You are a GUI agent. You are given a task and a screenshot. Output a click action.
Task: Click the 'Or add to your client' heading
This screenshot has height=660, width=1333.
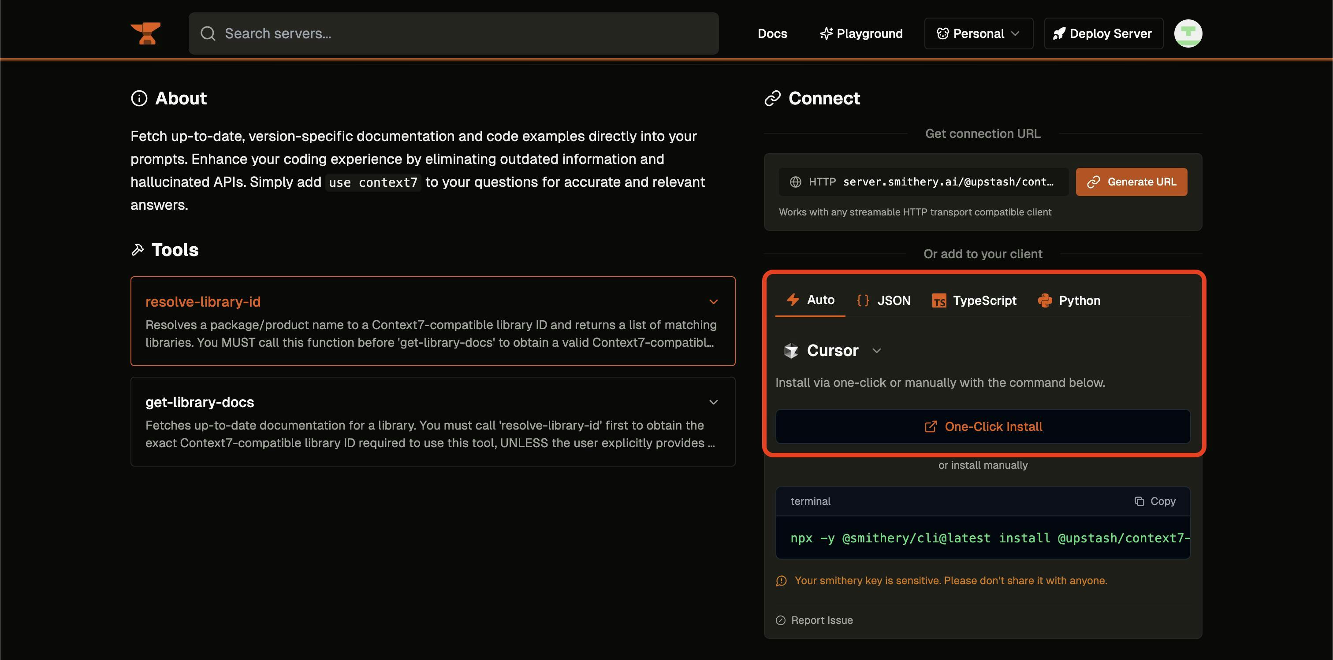(983, 254)
